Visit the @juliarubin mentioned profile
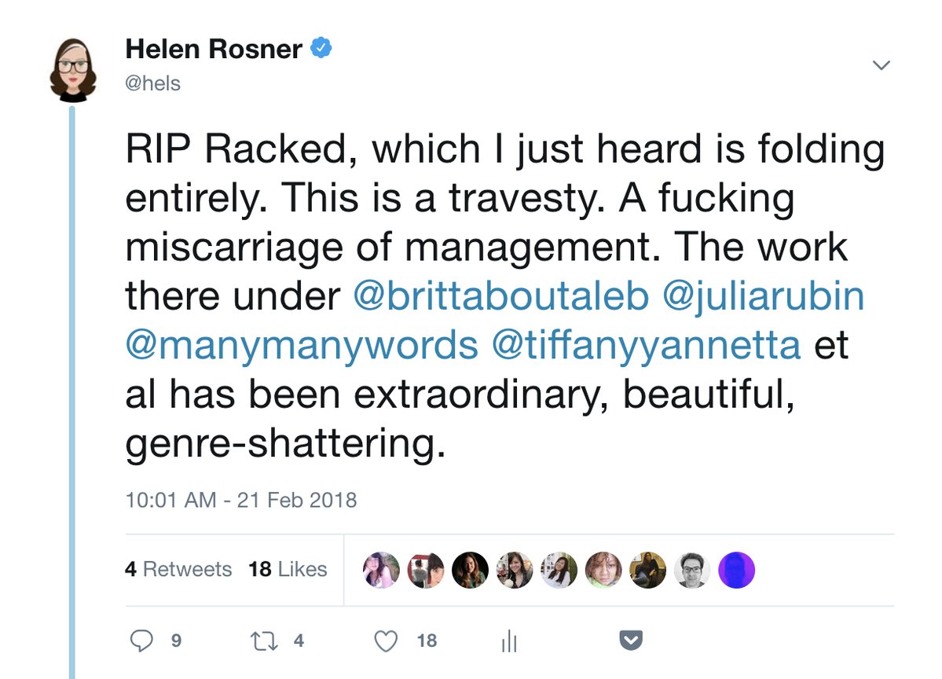The image size is (942, 679). (764, 295)
